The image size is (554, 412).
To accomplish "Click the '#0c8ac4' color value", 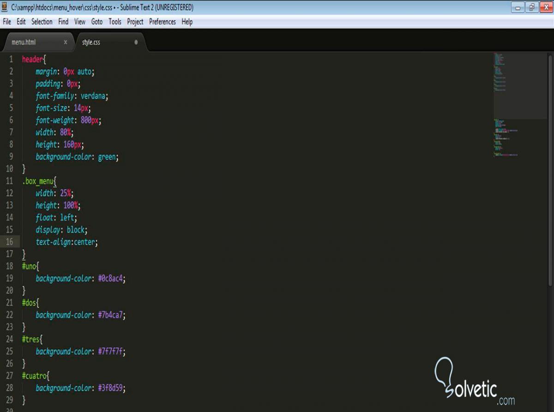I will tap(110, 279).
